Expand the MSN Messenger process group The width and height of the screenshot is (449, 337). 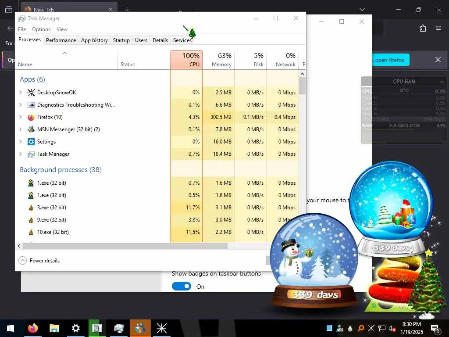pos(20,129)
